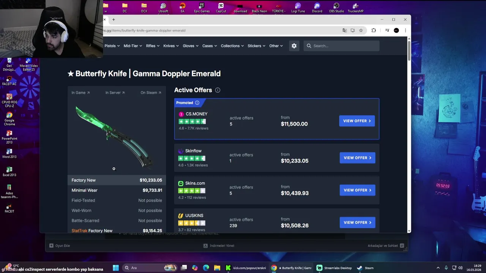Click the taskbar volume icon
The image size is (486, 273).
tap(460, 268)
